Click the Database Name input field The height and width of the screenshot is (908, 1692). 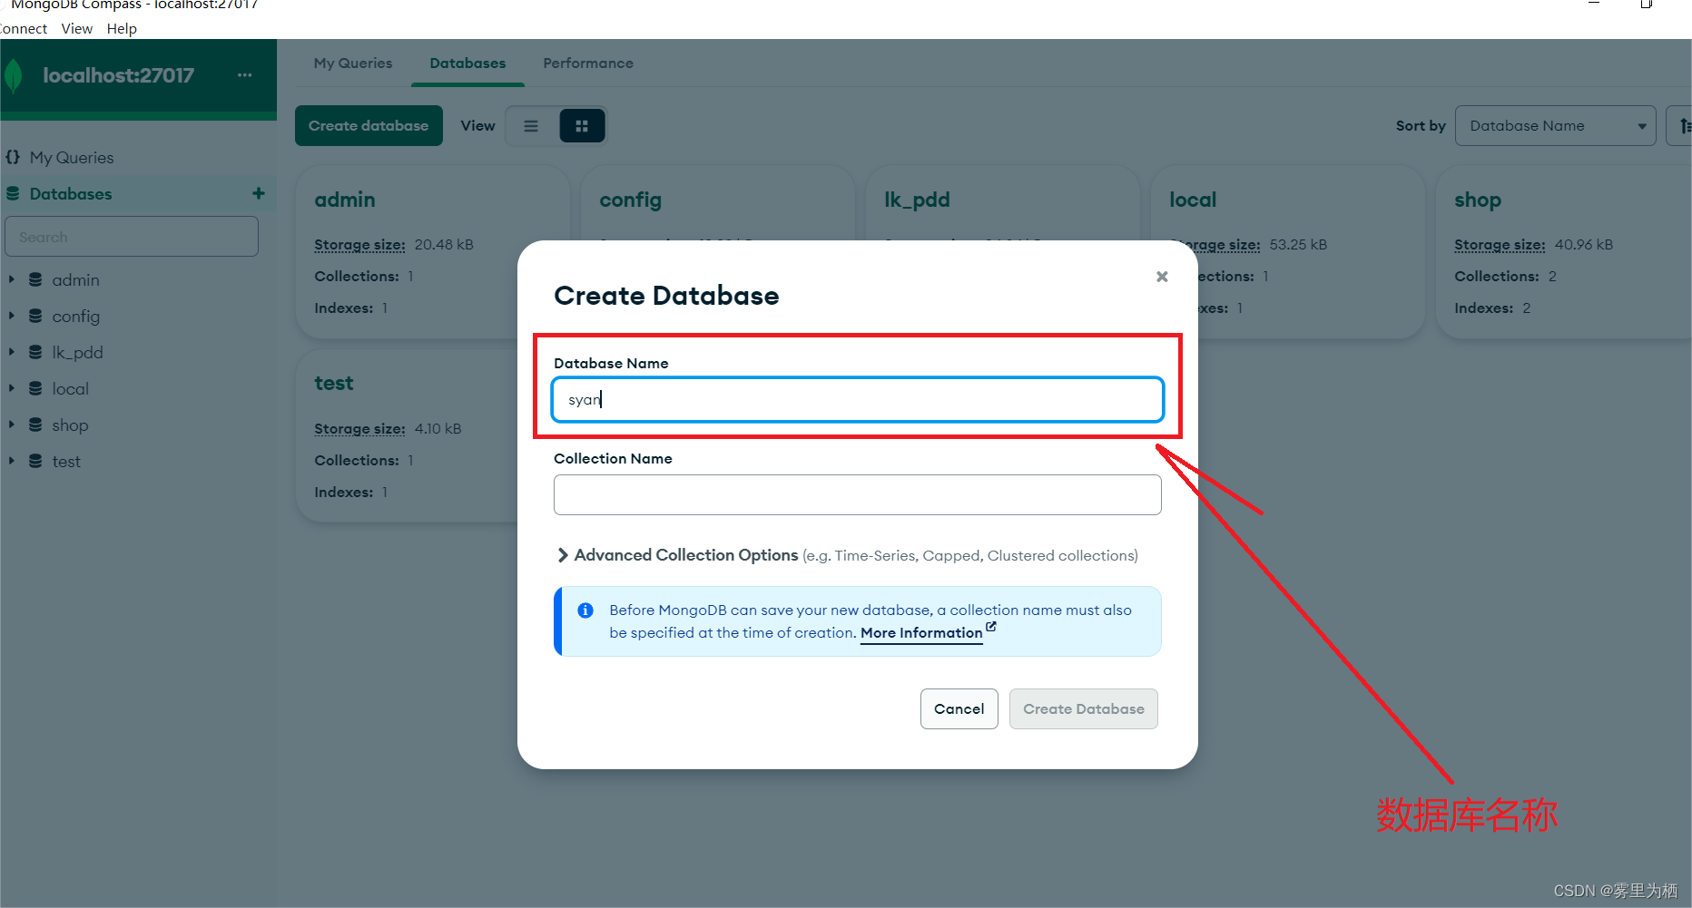coord(858,400)
